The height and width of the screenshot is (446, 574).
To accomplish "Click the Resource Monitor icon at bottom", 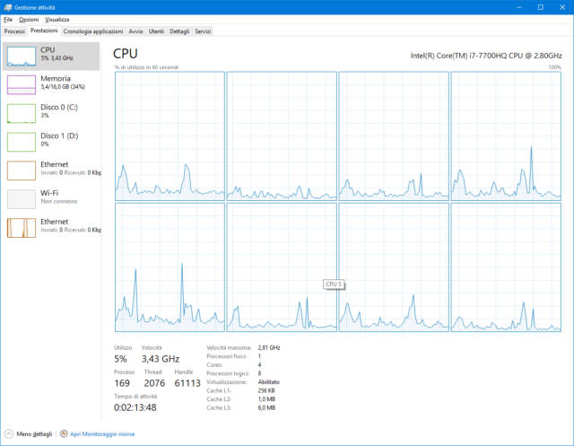I will coord(64,433).
